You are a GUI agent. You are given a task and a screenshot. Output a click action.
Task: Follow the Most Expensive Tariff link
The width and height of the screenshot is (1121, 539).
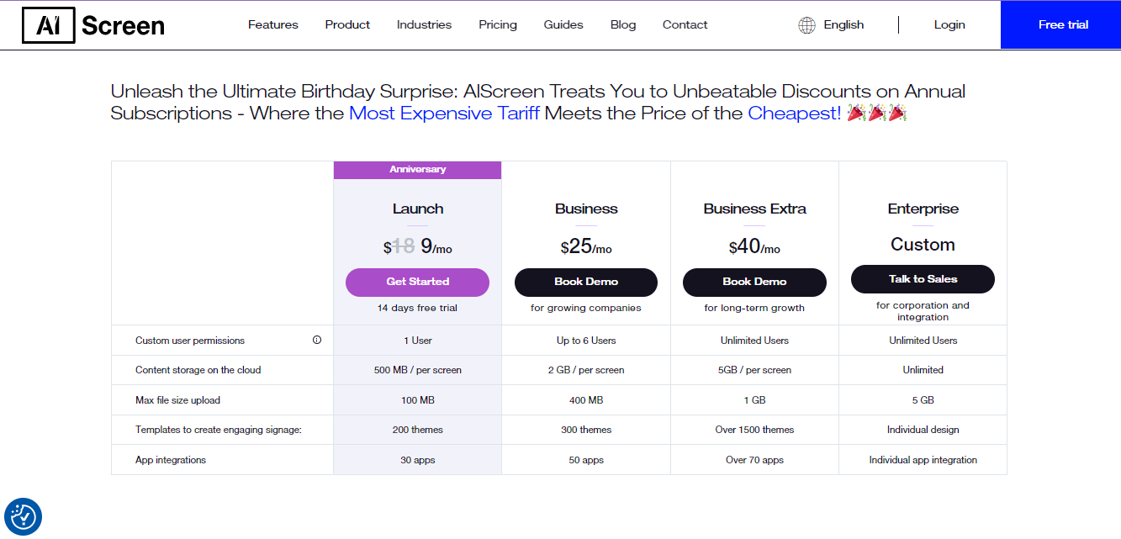(445, 114)
